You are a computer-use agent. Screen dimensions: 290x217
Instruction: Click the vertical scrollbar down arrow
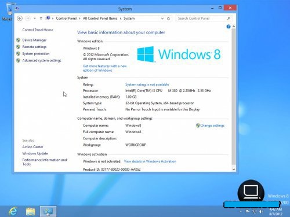click(234, 170)
